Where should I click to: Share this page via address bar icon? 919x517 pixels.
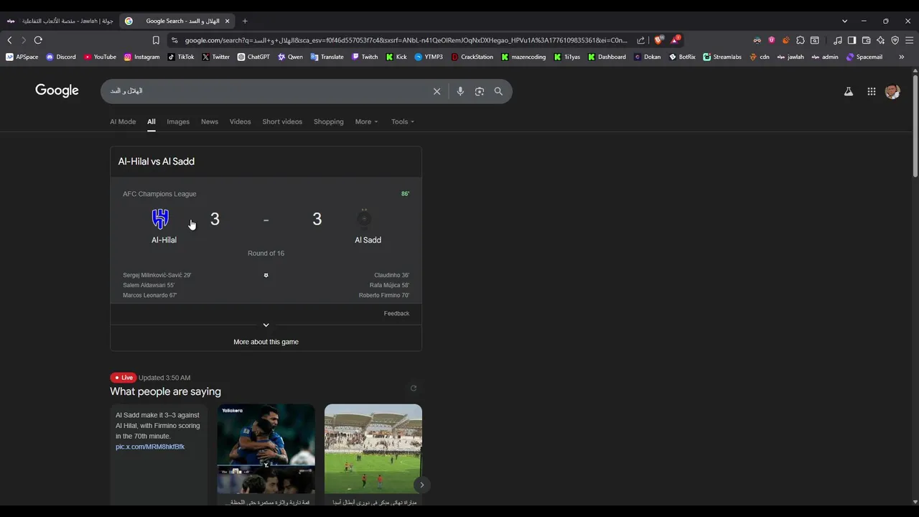pos(641,40)
